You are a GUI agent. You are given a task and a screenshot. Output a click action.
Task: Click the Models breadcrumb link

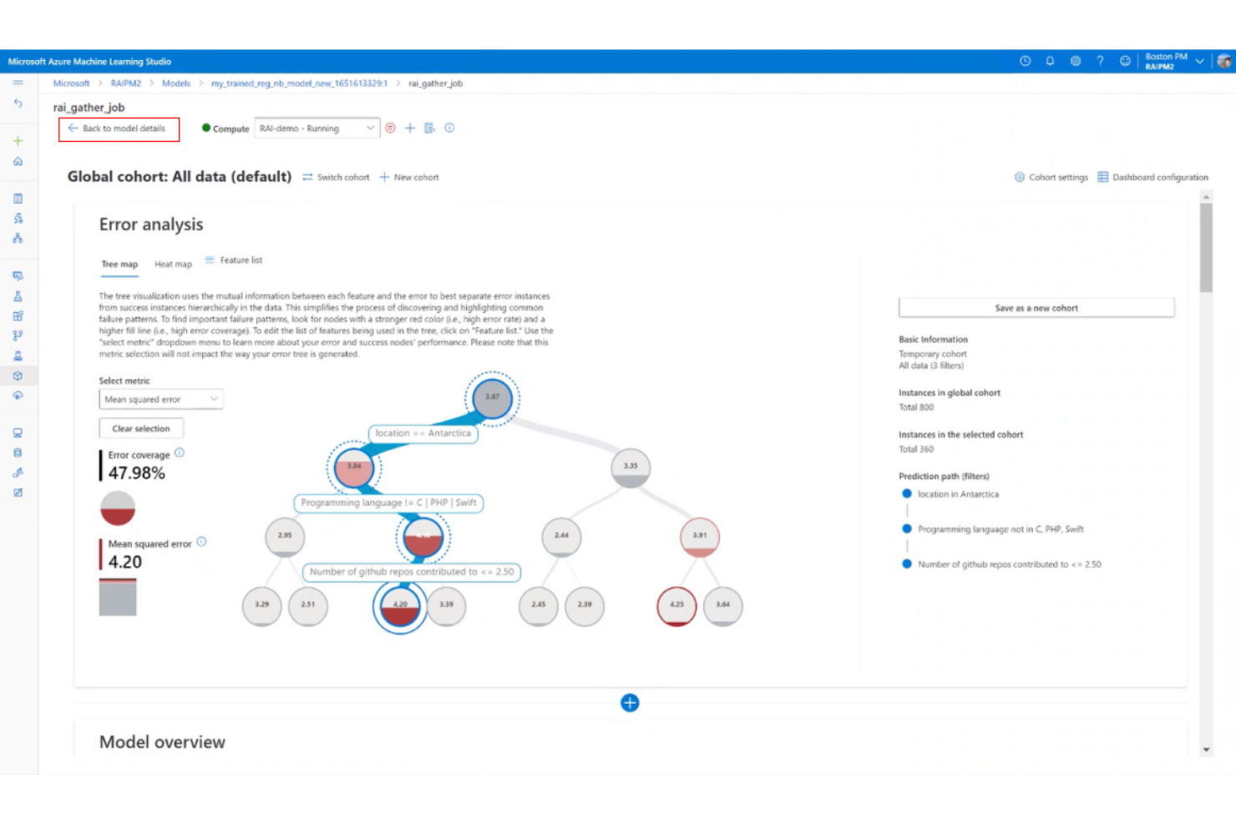(x=176, y=83)
